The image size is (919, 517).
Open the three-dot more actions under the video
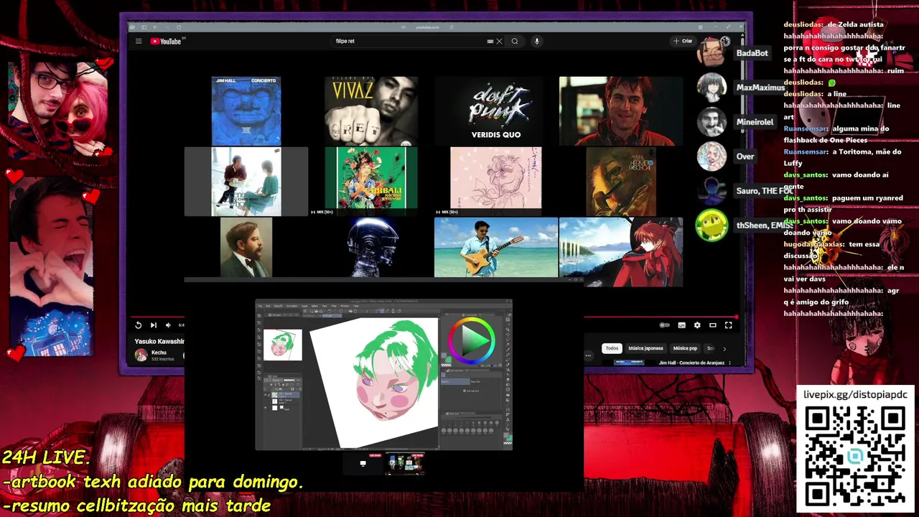pyautogui.click(x=588, y=355)
